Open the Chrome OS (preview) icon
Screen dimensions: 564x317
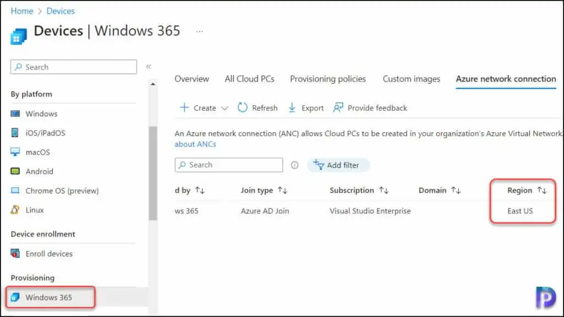(15, 191)
